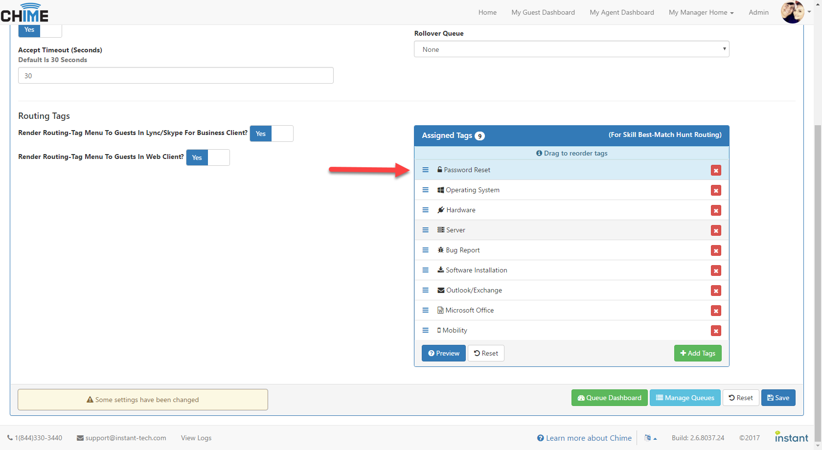Delete the Hardware tag with red X
Image resolution: width=822 pixels, height=450 pixels.
click(x=716, y=210)
